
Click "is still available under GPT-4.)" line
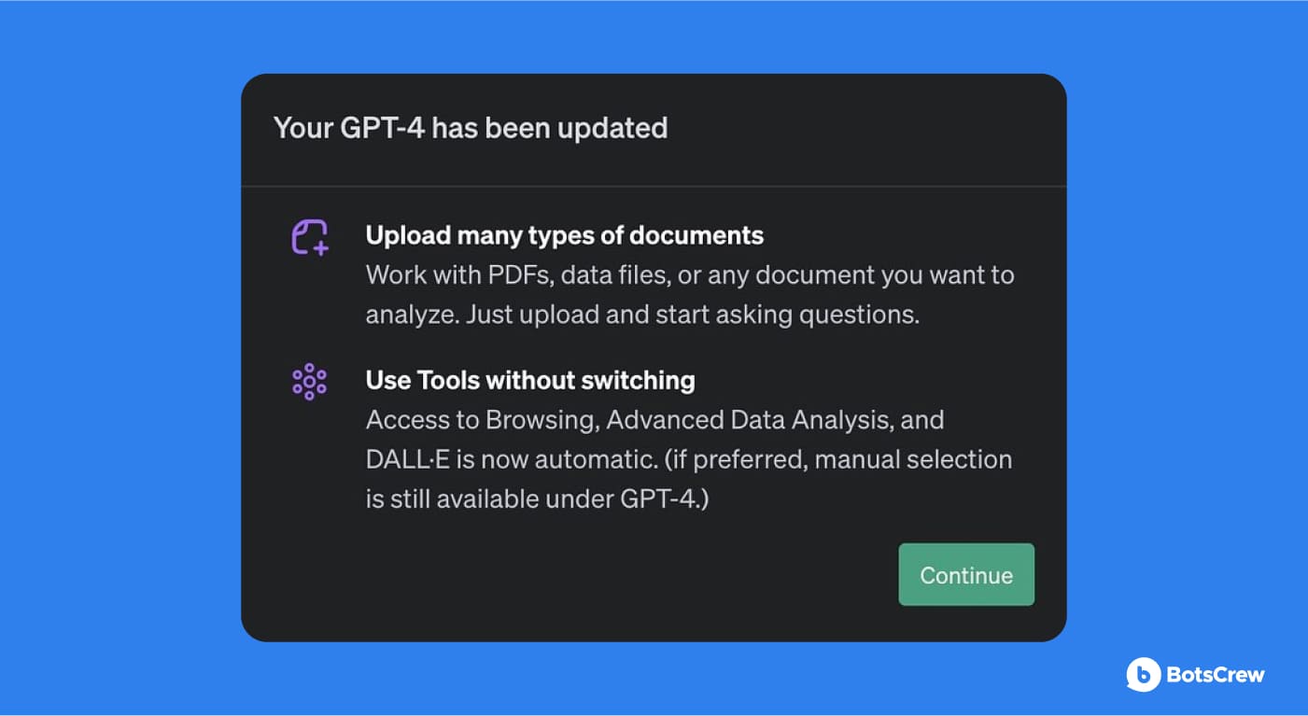pos(537,498)
